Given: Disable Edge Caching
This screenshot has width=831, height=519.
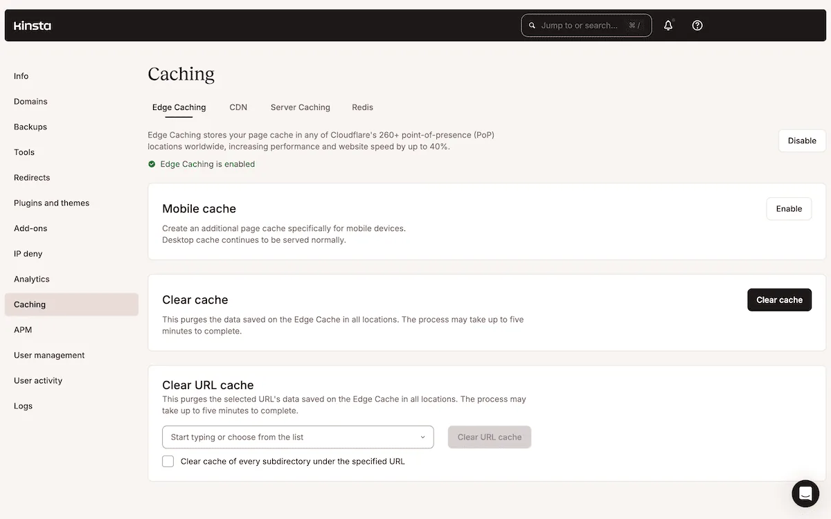Looking at the screenshot, I should (x=802, y=140).
